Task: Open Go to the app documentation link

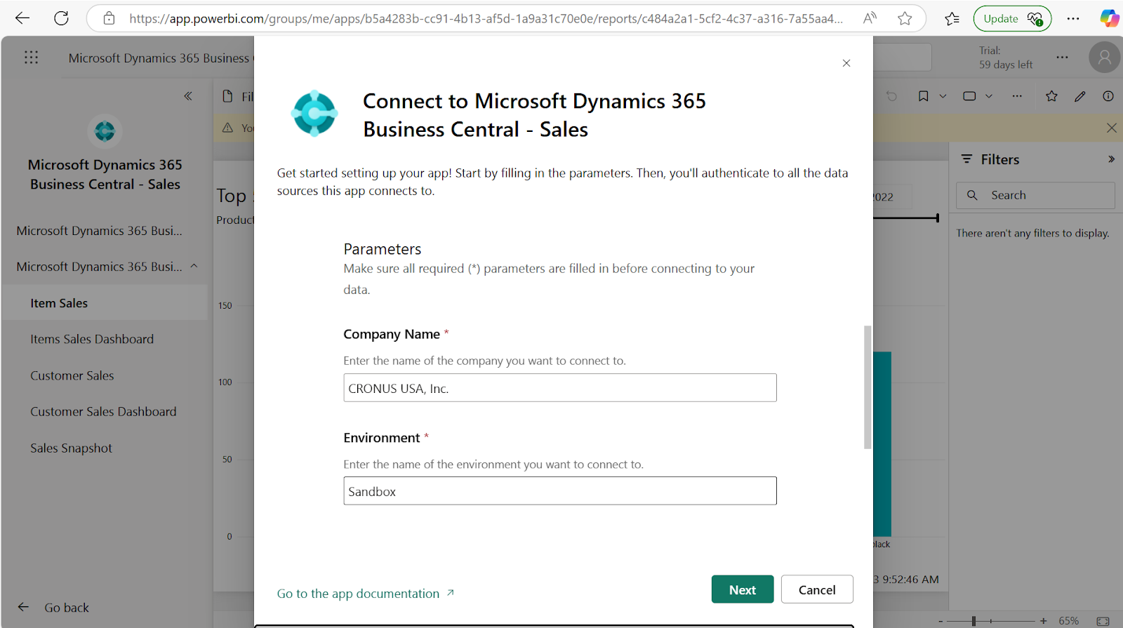Action: point(366,594)
